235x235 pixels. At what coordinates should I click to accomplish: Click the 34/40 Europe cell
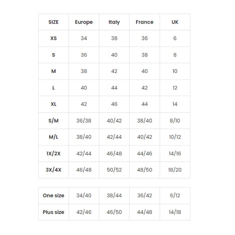coord(84,195)
